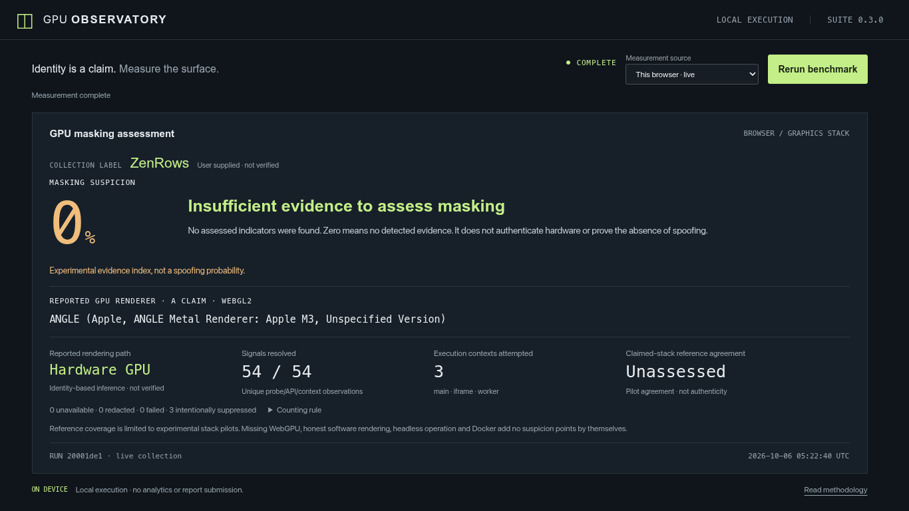The image size is (909, 511).
Task: Click the Experimental evidence index warning text
Action: 147,271
